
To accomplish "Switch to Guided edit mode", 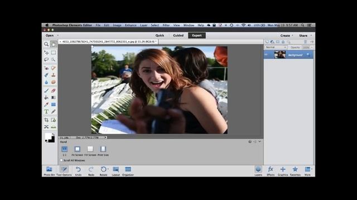I will click(x=178, y=36).
